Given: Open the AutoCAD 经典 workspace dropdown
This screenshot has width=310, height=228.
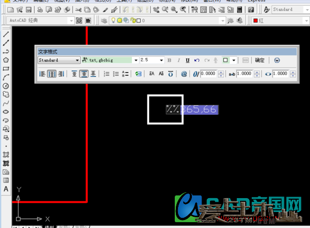Looking at the screenshot, I should click(x=41, y=20).
